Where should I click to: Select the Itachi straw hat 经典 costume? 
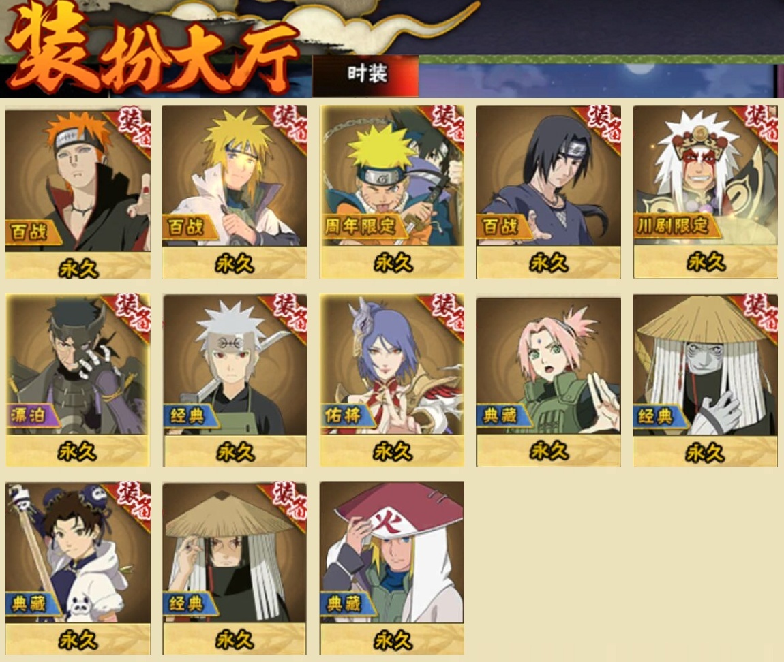[235, 568]
